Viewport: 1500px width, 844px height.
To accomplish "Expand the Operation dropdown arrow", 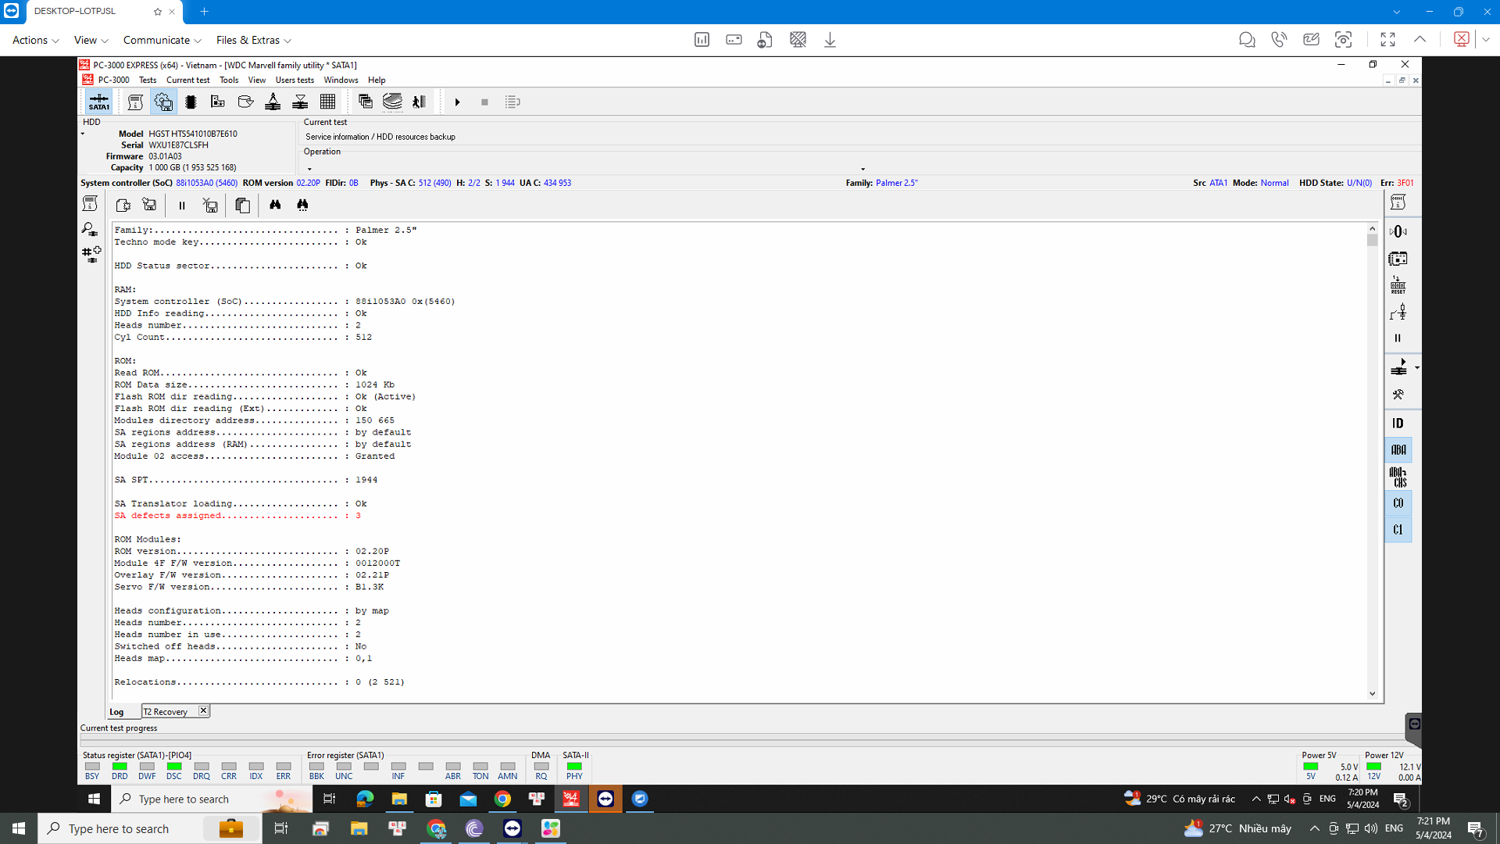I will coord(862,169).
